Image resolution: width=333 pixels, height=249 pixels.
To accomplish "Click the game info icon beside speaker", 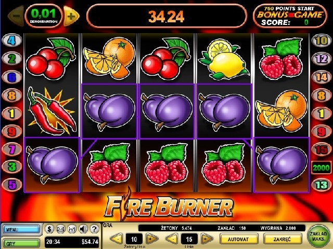I will tap(72, 229).
